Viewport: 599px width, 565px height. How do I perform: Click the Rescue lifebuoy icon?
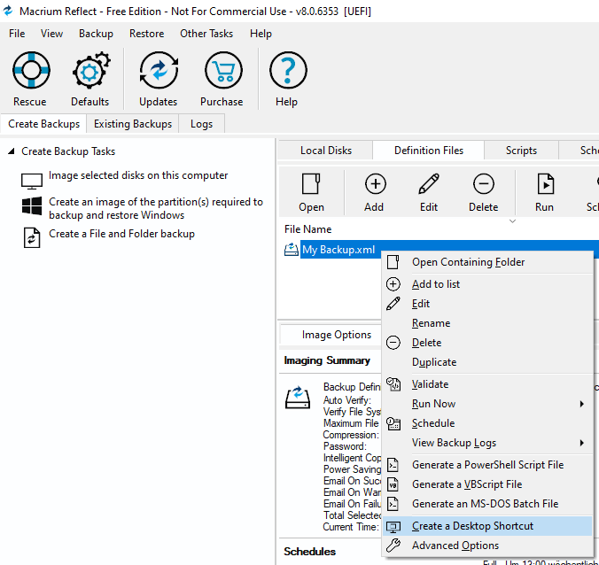click(30, 71)
